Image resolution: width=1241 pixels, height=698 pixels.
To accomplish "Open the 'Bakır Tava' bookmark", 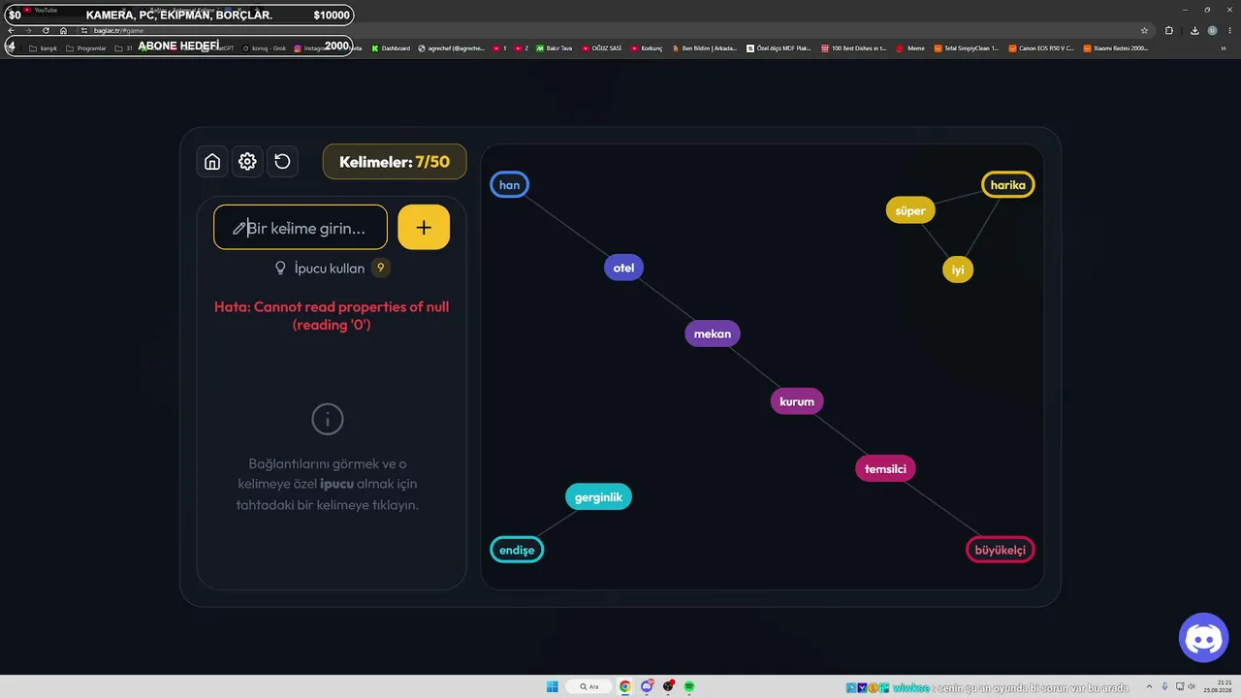I will [554, 48].
